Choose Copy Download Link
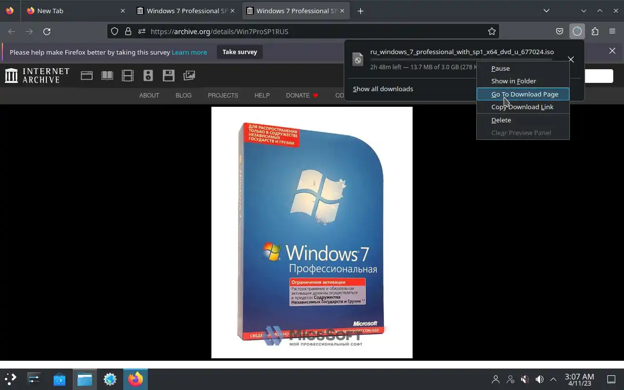The height and width of the screenshot is (390, 624). tap(523, 107)
